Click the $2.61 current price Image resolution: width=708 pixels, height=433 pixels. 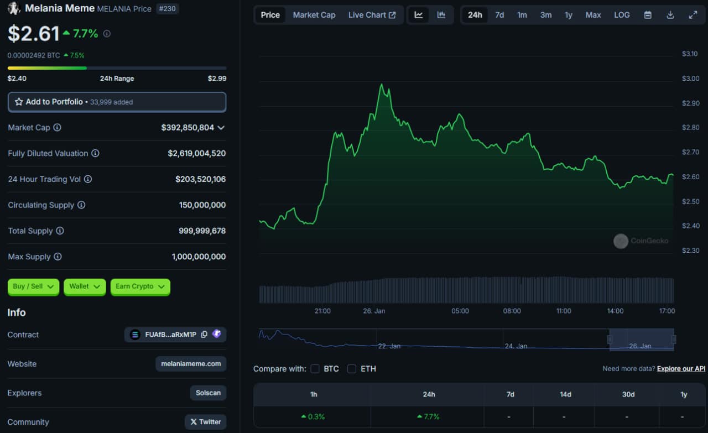33,34
